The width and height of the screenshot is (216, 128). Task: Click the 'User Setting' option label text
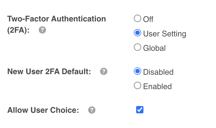[165, 34]
